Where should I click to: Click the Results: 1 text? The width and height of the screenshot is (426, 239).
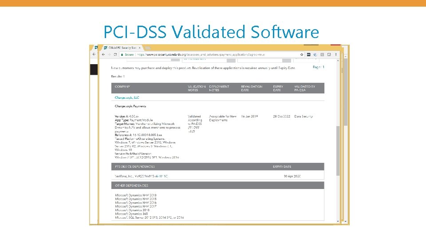[x=118, y=77]
